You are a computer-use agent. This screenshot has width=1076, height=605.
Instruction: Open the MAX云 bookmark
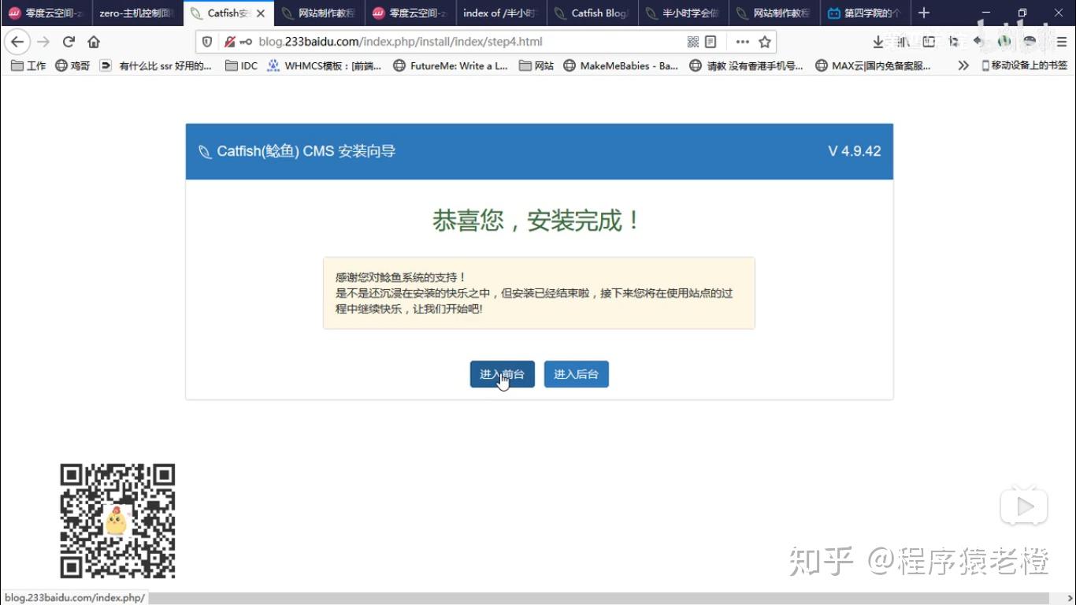pyautogui.click(x=873, y=66)
